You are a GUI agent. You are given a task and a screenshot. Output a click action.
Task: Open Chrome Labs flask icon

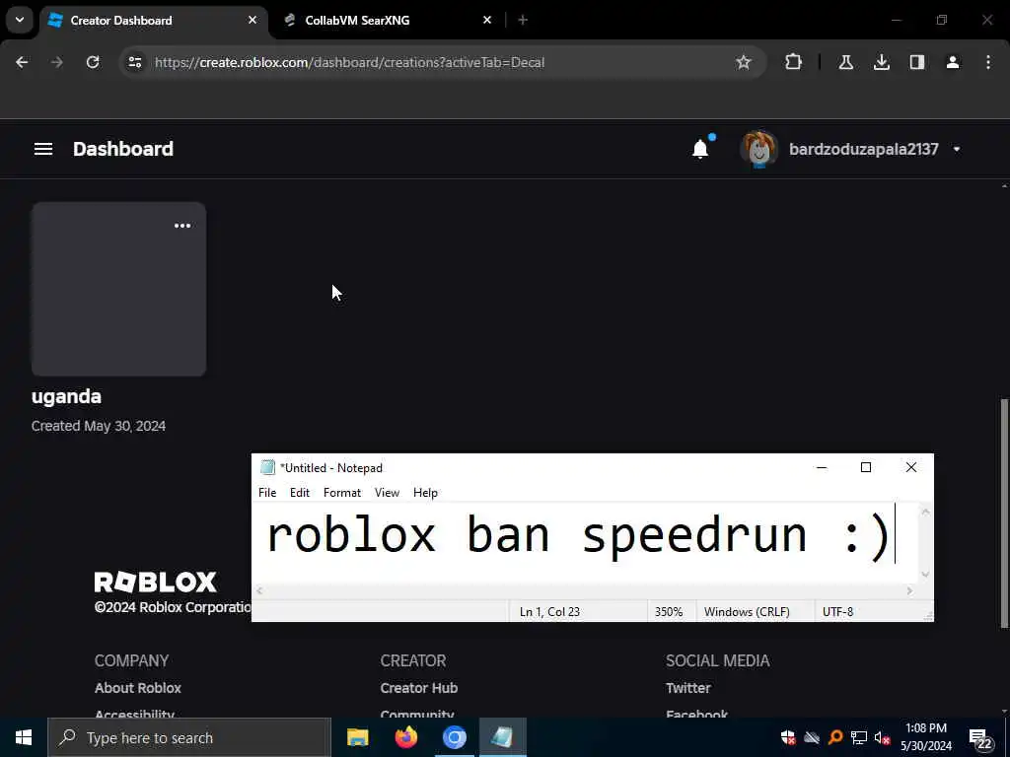(x=845, y=62)
